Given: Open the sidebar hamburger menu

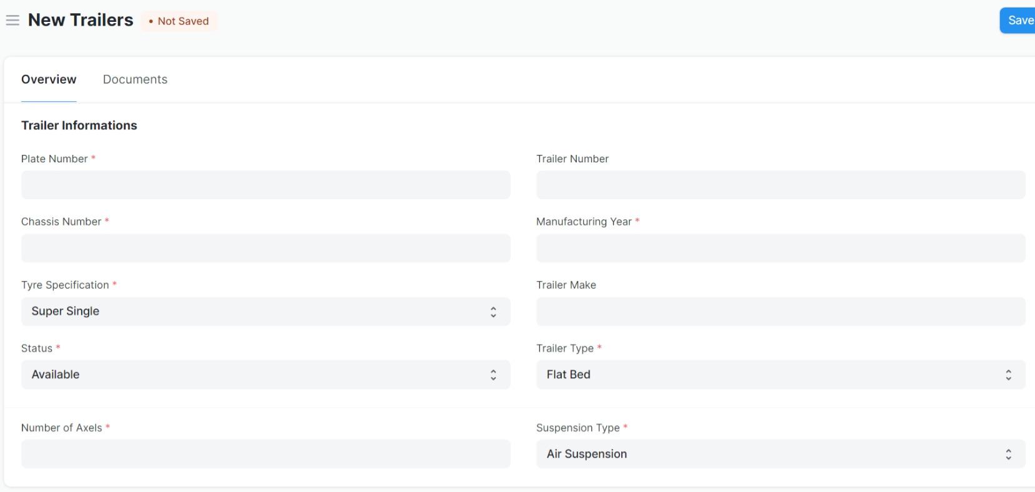Looking at the screenshot, I should 12,20.
